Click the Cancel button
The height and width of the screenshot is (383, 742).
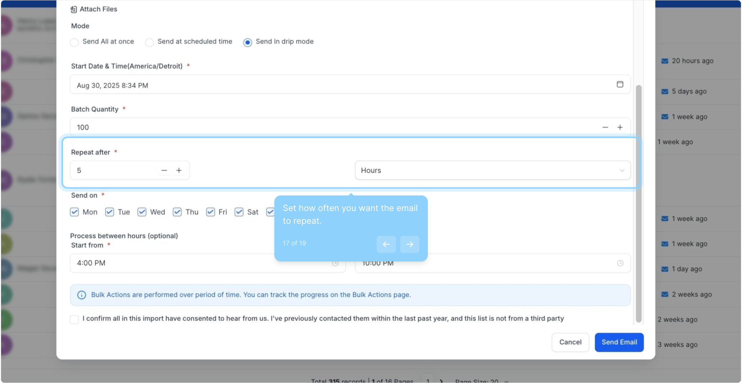point(570,342)
